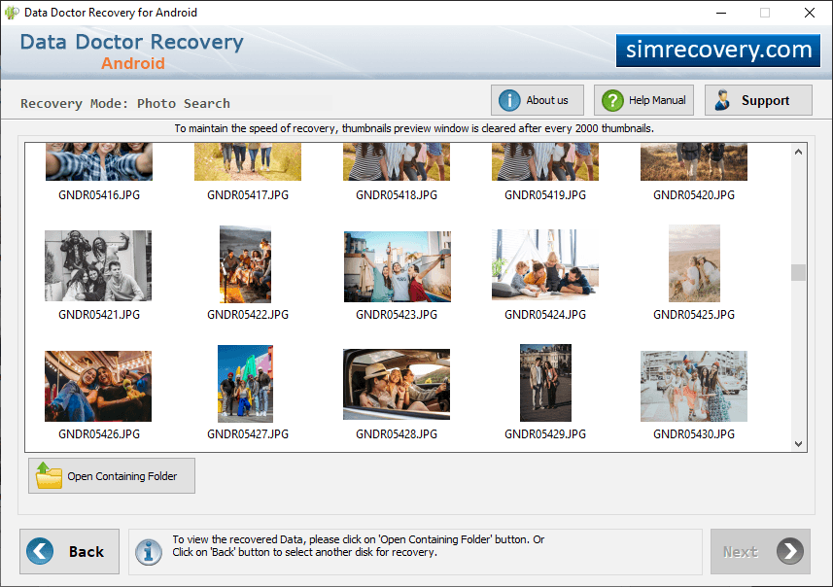Click the Support person icon
This screenshot has height=587, width=833.
722,100
